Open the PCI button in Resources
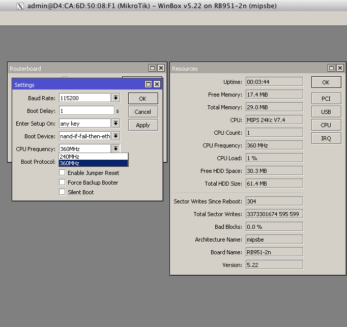Image resolution: width=347 pixels, height=327 pixels. click(326, 99)
